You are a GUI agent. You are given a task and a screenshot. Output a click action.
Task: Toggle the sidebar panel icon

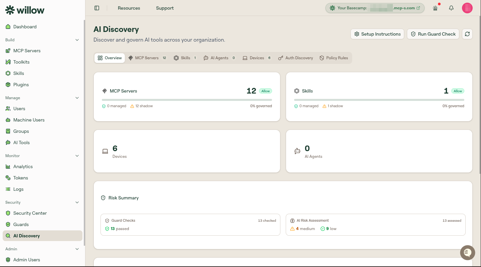click(97, 8)
